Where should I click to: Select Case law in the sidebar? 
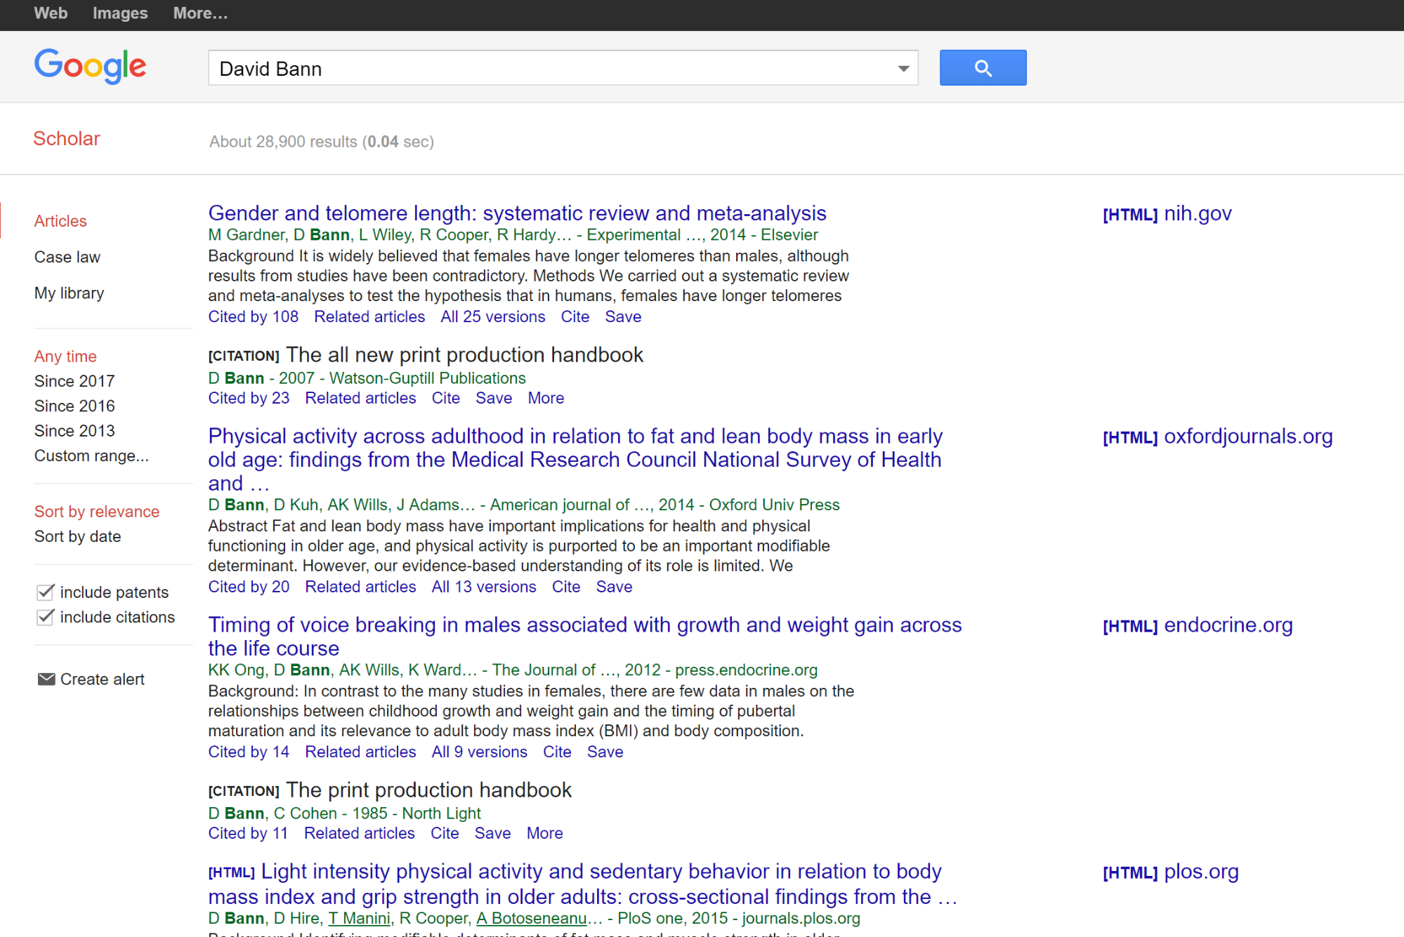(67, 257)
